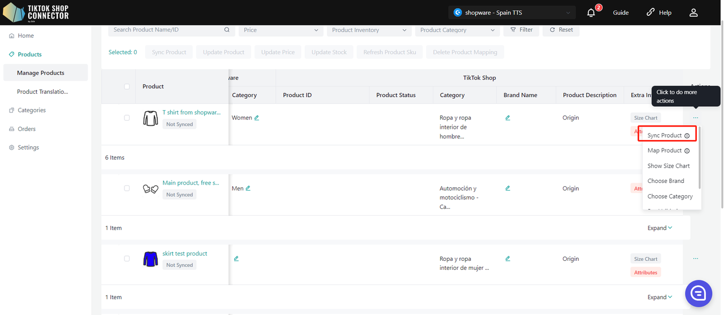Click the Men category edit pencil
The image size is (724, 315).
pyautogui.click(x=248, y=189)
